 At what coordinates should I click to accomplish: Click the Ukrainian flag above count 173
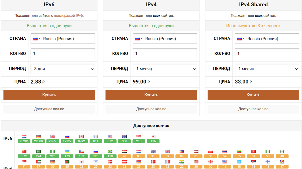[67, 152]
